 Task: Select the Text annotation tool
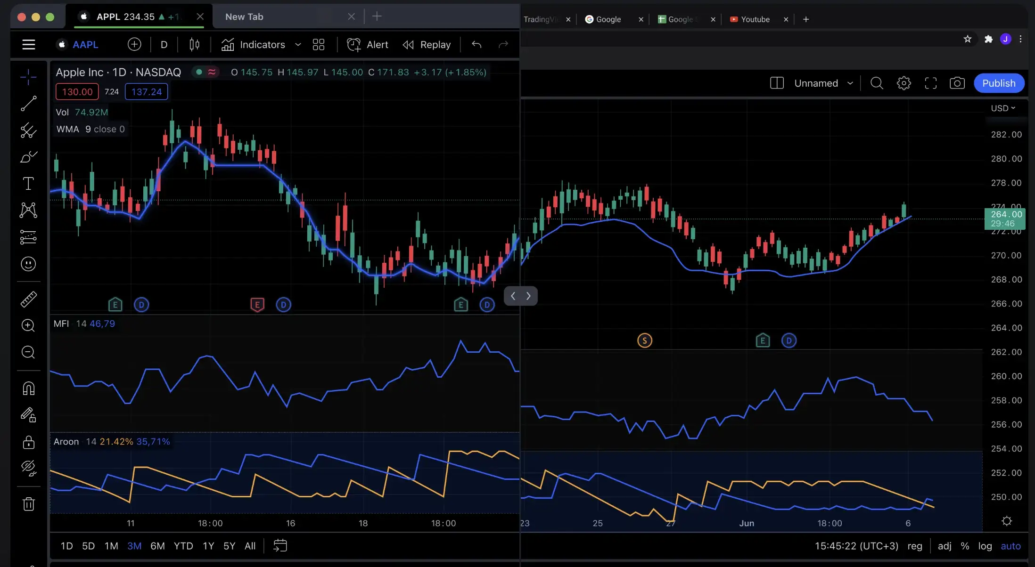coord(28,184)
